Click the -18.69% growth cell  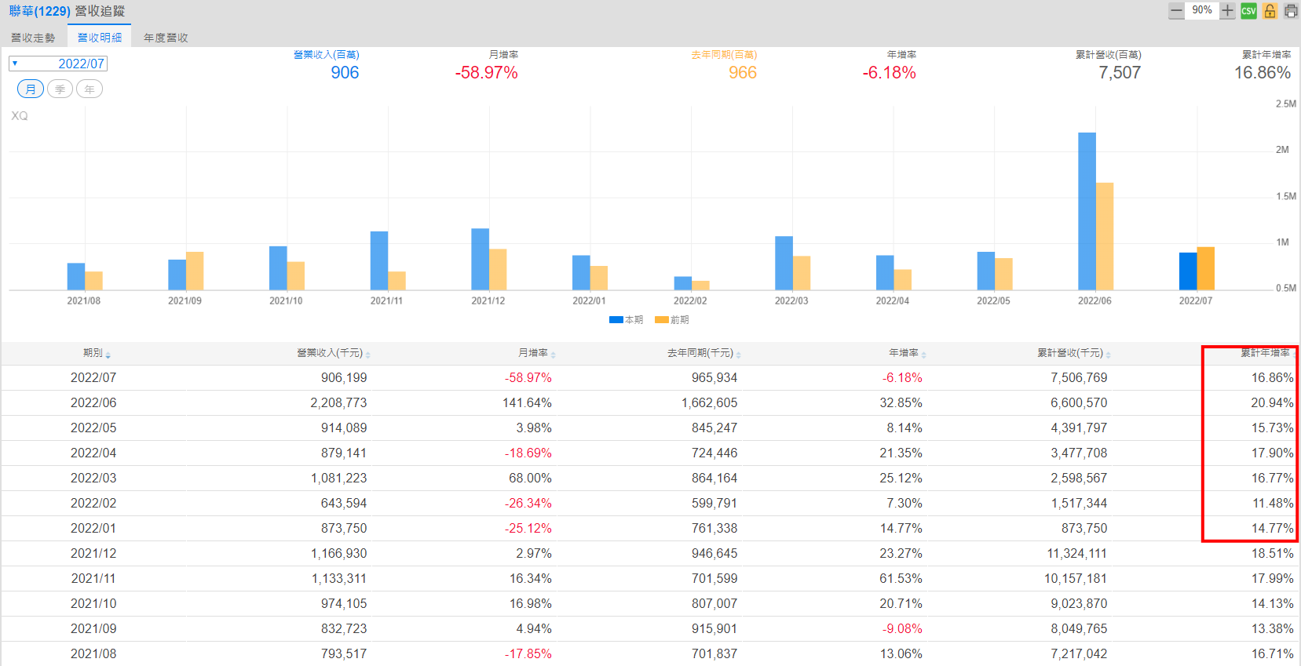(x=528, y=453)
